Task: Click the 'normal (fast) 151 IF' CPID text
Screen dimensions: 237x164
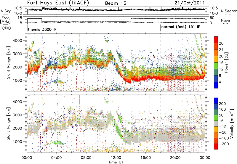Action: coord(181,27)
